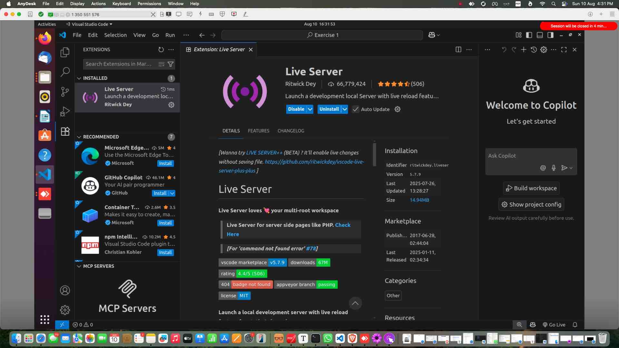Screen dimensions: 619x348
Task: Open the filter extensions icon
Action: [x=171, y=64]
